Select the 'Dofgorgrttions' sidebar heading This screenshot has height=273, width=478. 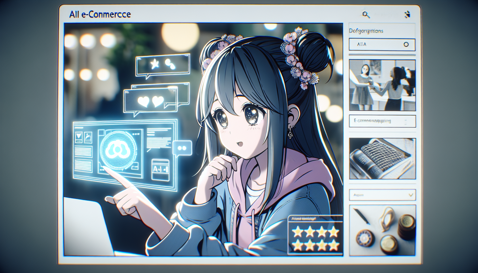pyautogui.click(x=366, y=31)
